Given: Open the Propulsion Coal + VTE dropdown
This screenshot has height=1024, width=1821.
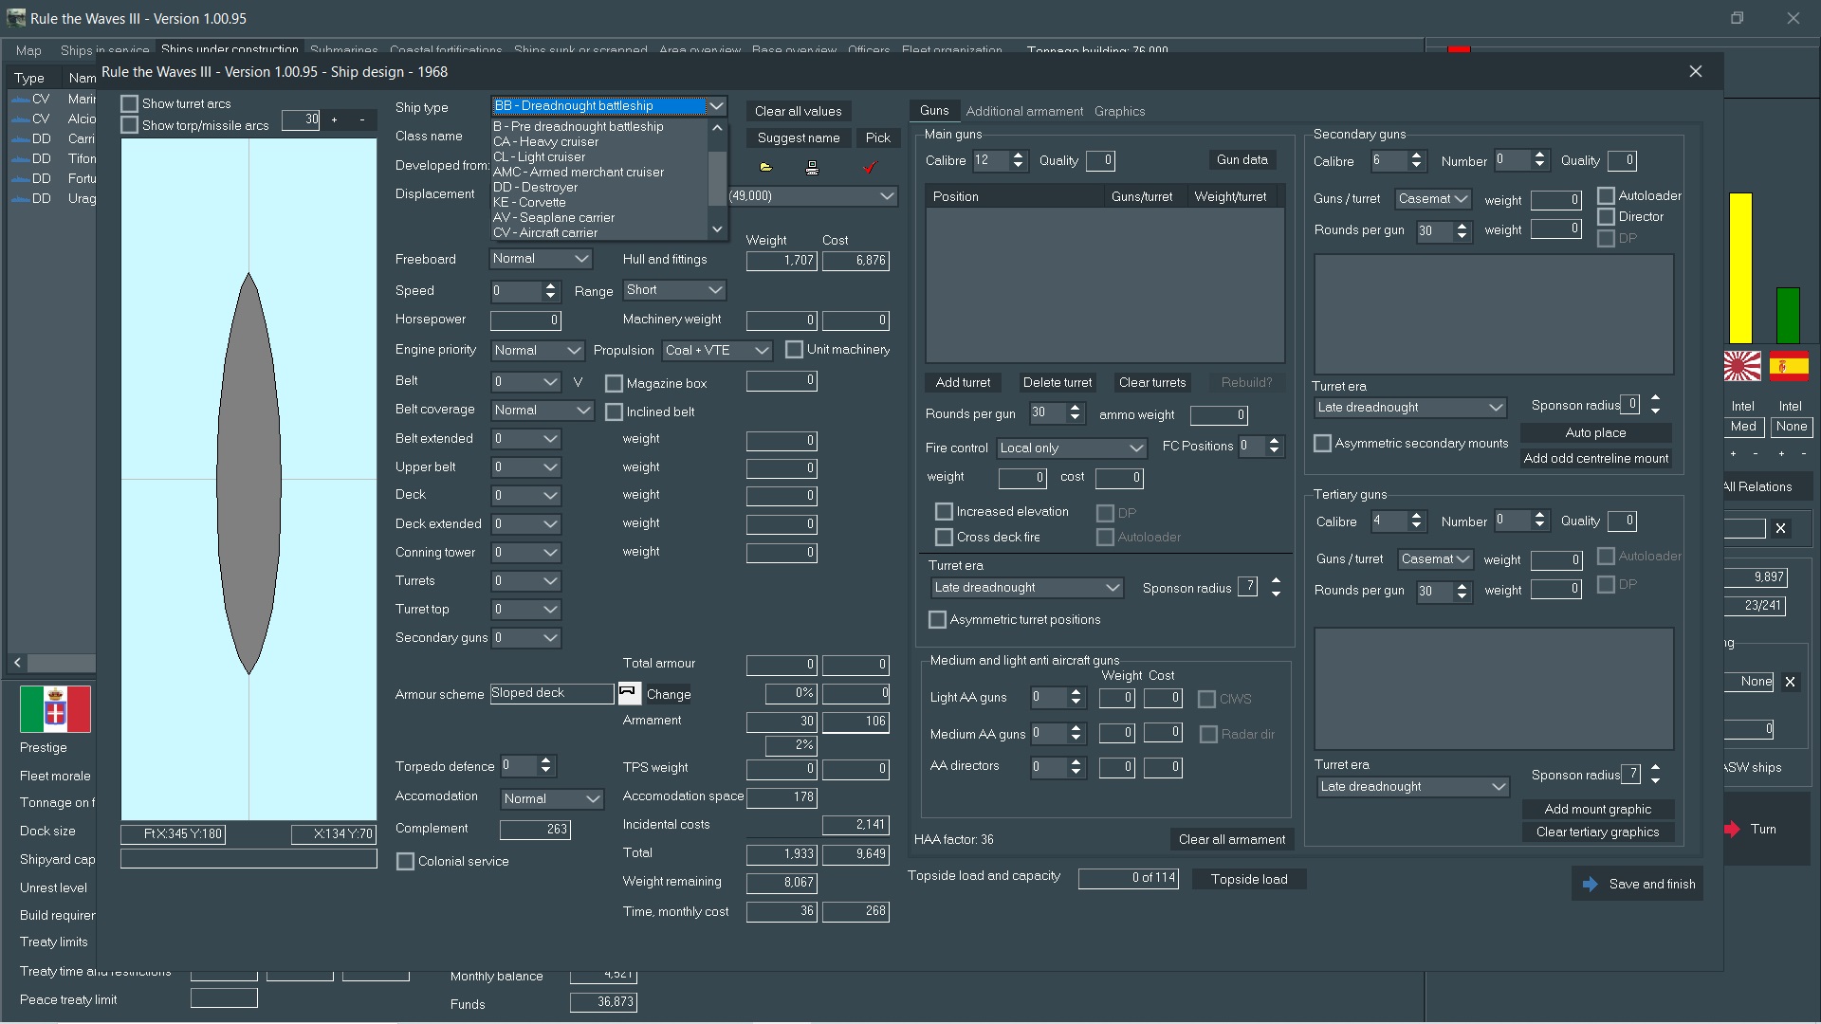Looking at the screenshot, I should [x=717, y=351].
